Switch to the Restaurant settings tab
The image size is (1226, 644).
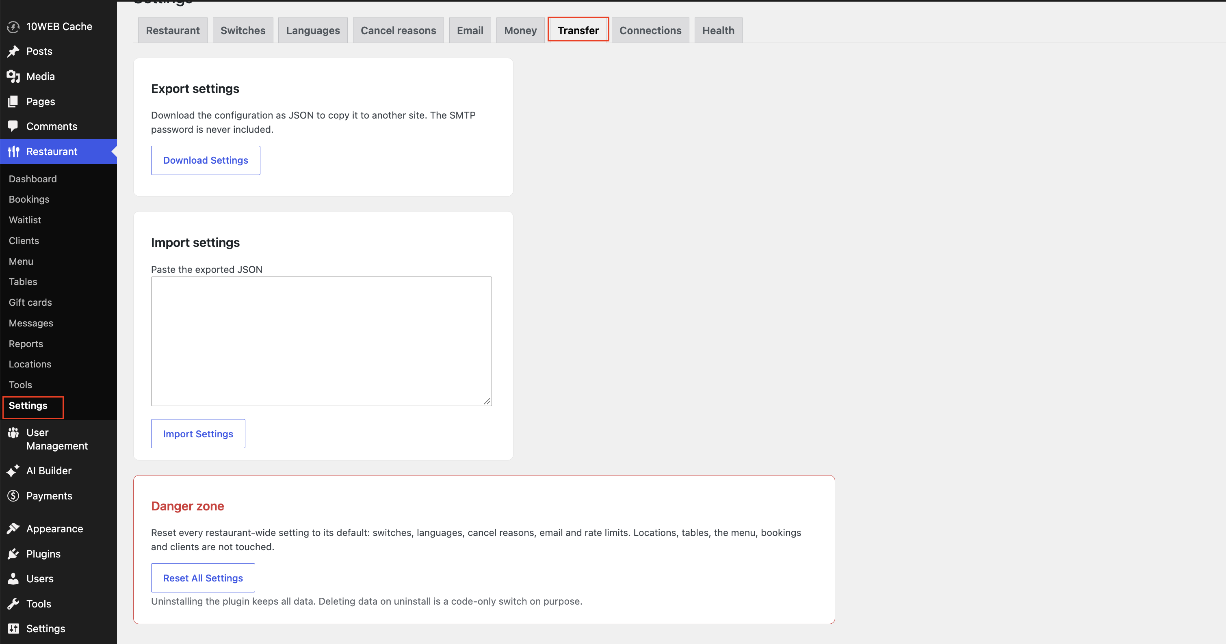[x=173, y=30]
